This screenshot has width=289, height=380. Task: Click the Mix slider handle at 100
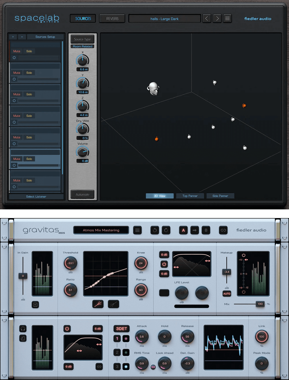260,304
